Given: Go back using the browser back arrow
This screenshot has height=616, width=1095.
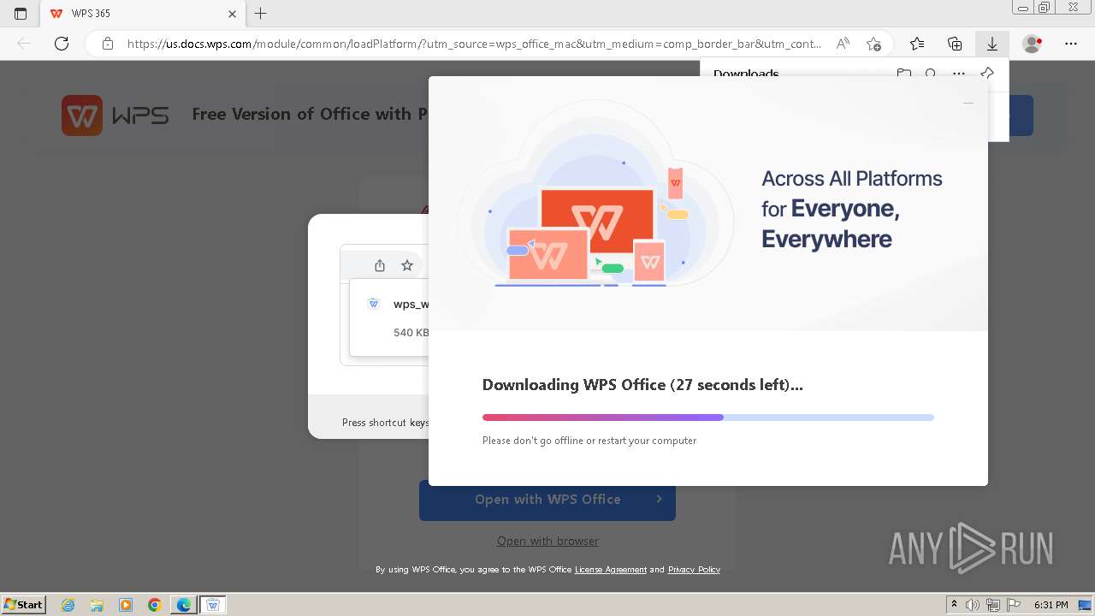Looking at the screenshot, I should (24, 44).
